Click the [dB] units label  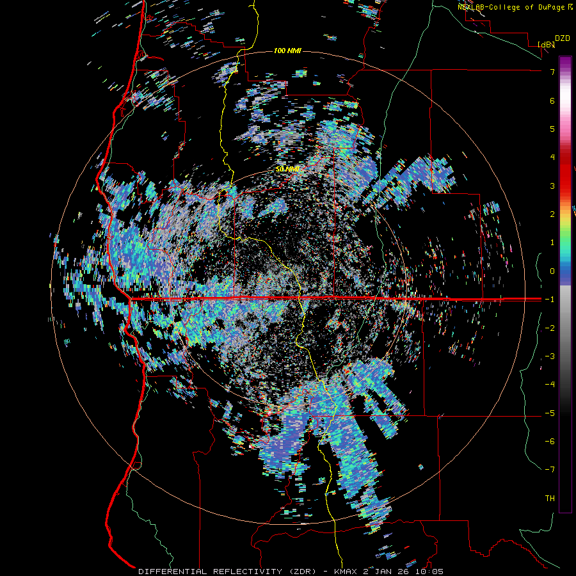coord(546,44)
